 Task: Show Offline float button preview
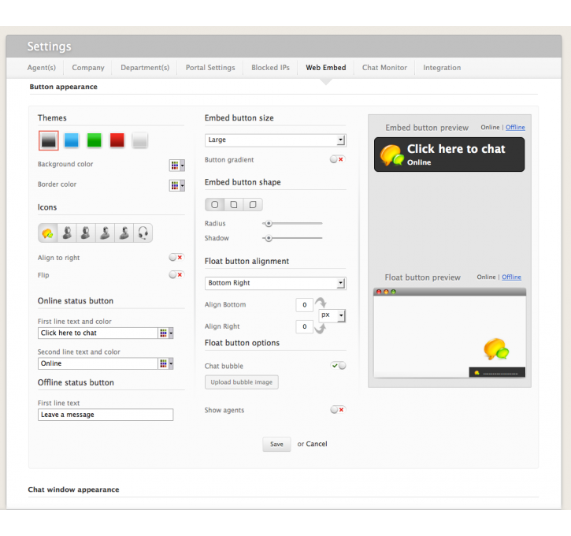(511, 277)
